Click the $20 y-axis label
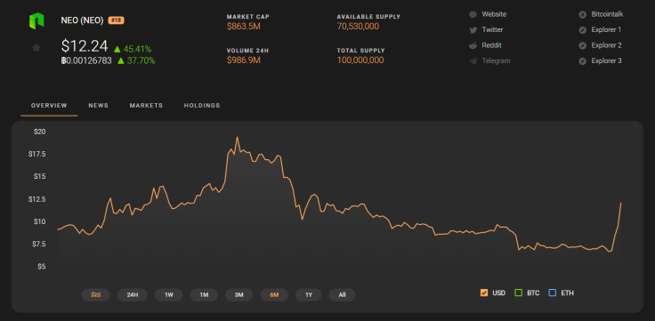 [40, 132]
